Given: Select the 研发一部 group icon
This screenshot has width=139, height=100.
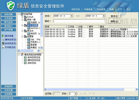Looking at the screenshot, I should (26, 20).
